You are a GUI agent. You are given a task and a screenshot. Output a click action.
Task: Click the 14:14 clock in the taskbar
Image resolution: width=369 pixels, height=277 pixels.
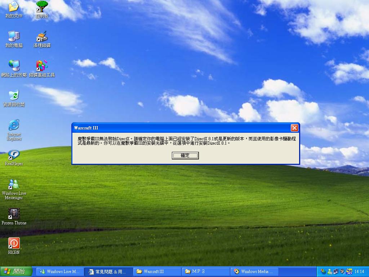(359, 271)
